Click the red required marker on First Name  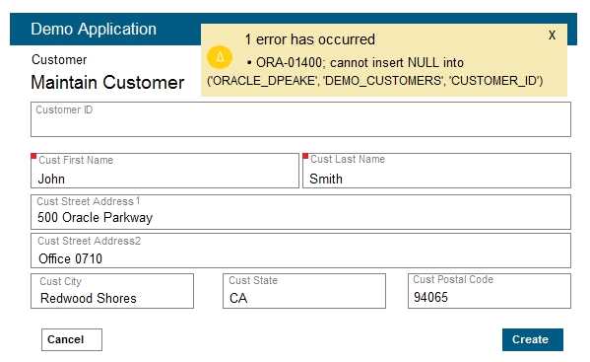pyautogui.click(x=33, y=156)
